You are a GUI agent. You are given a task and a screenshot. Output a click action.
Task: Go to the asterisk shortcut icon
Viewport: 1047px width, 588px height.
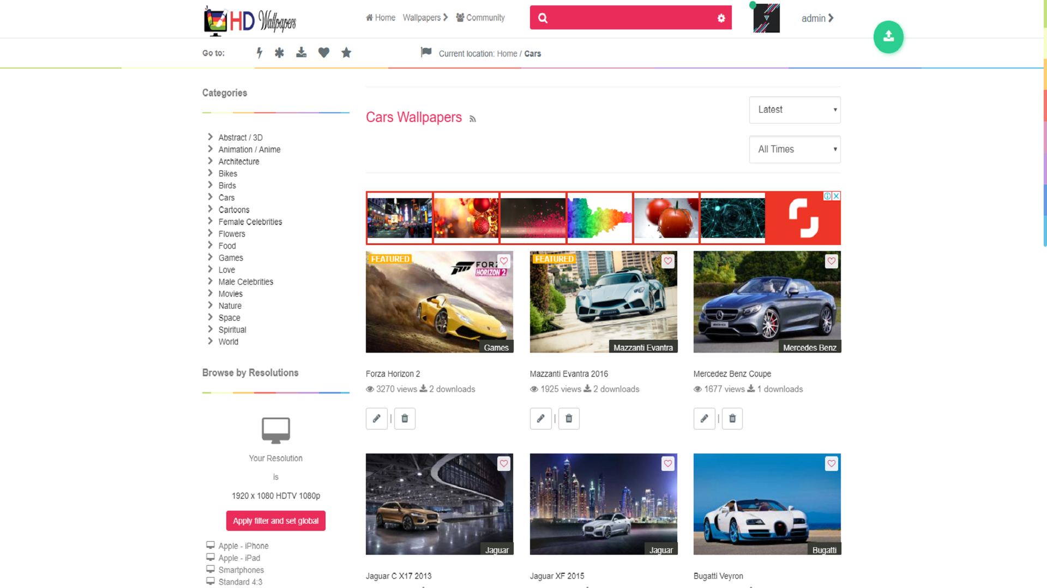tap(279, 53)
